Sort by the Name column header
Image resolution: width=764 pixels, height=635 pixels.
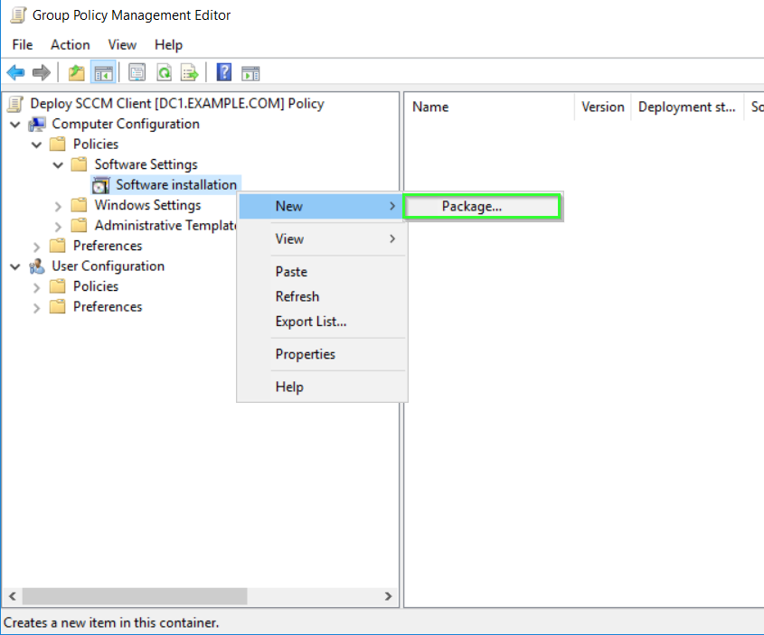click(430, 107)
